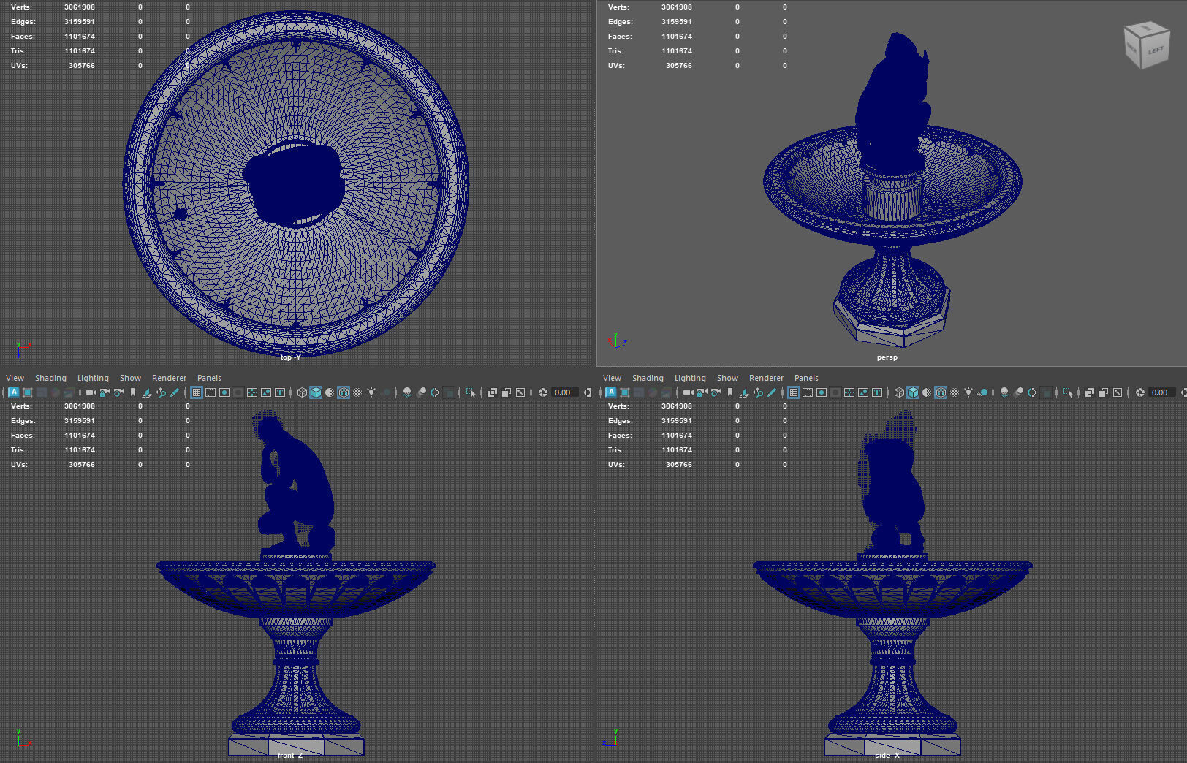Toggle Grid display in side panel toolbar
1187x763 pixels.
(x=795, y=392)
